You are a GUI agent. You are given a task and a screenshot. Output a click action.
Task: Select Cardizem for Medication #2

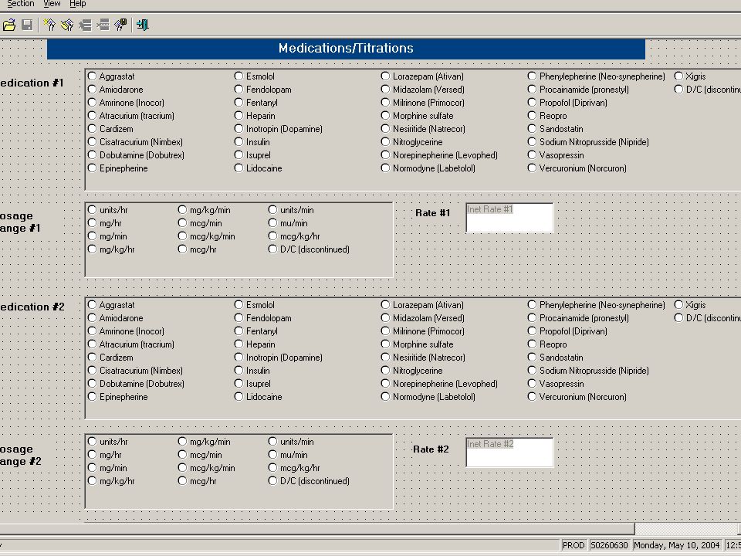tap(92, 358)
